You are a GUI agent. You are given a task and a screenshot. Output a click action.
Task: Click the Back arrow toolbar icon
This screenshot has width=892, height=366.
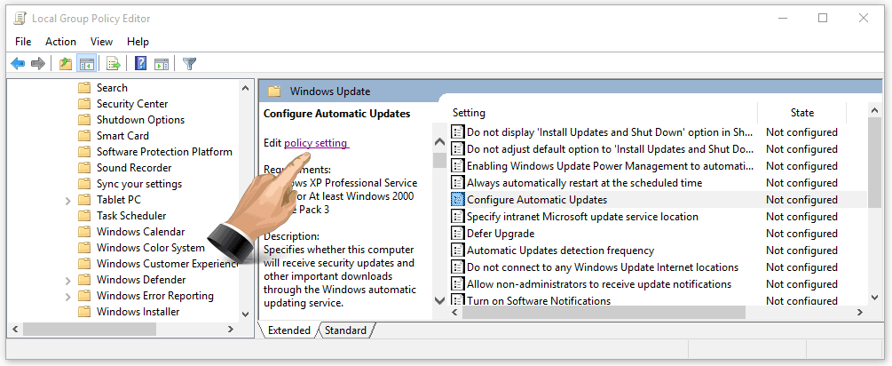[18, 63]
